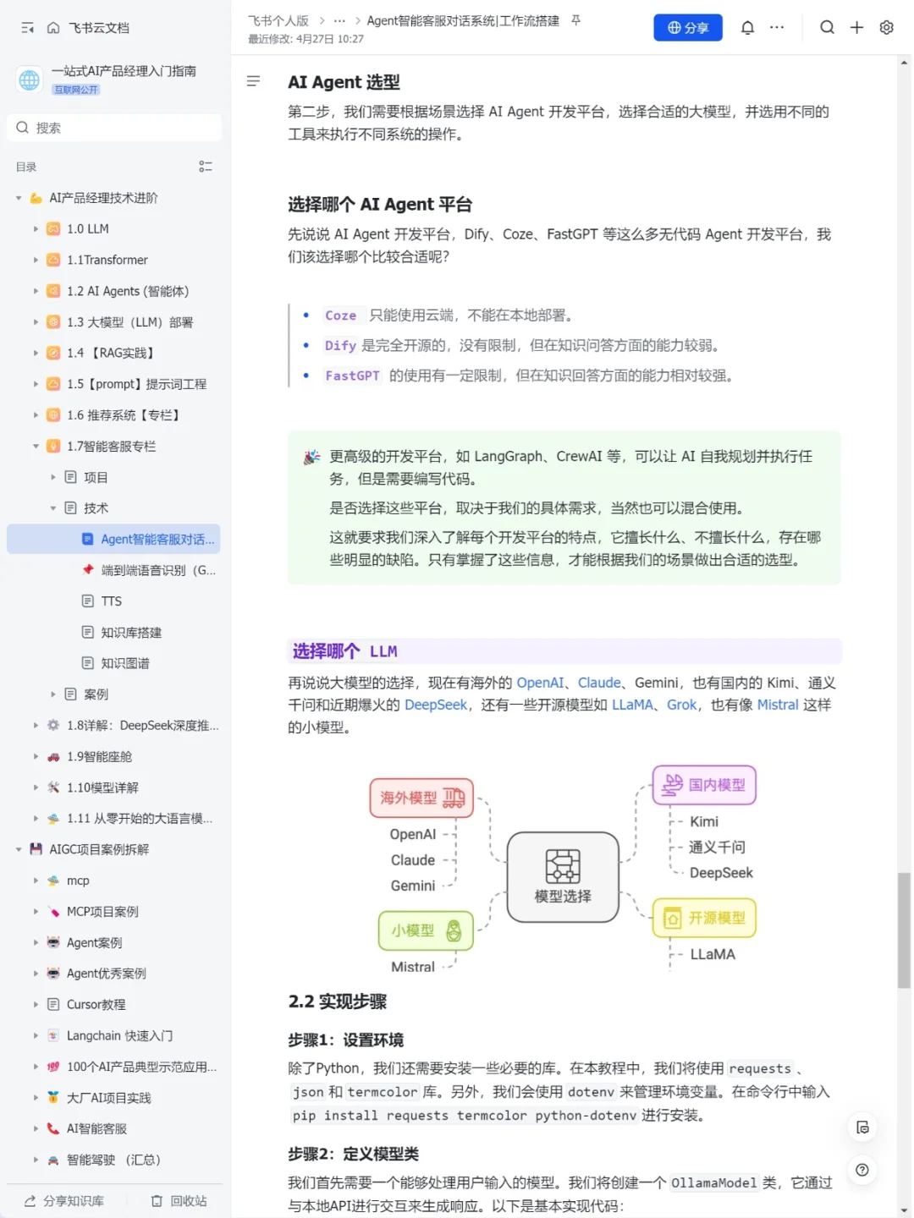Create new document with plus icon
Screen dimensions: 914x1218
pyautogui.click(x=856, y=28)
